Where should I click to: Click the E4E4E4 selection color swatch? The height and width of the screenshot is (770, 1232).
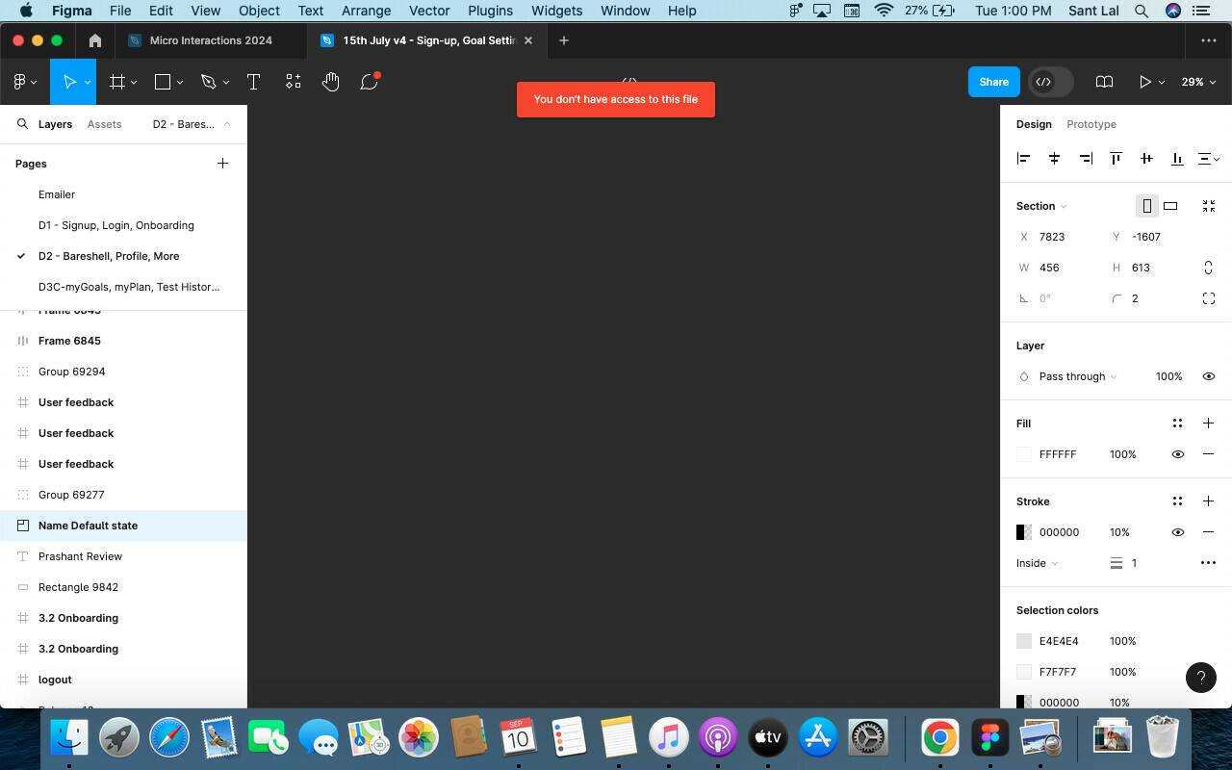tap(1024, 641)
